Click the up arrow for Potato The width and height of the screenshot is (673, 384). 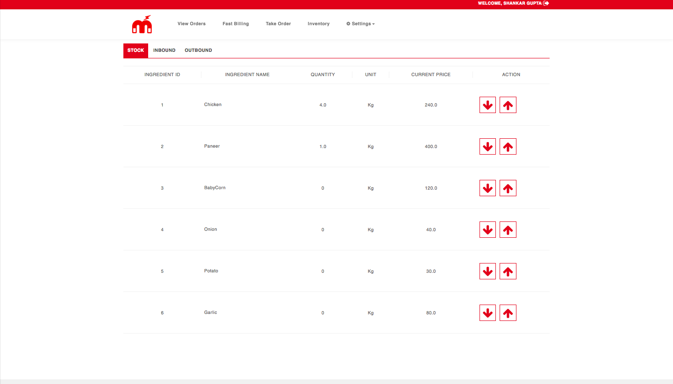(x=508, y=271)
